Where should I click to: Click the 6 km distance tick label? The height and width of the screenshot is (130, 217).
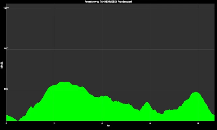(x=150, y=123)
